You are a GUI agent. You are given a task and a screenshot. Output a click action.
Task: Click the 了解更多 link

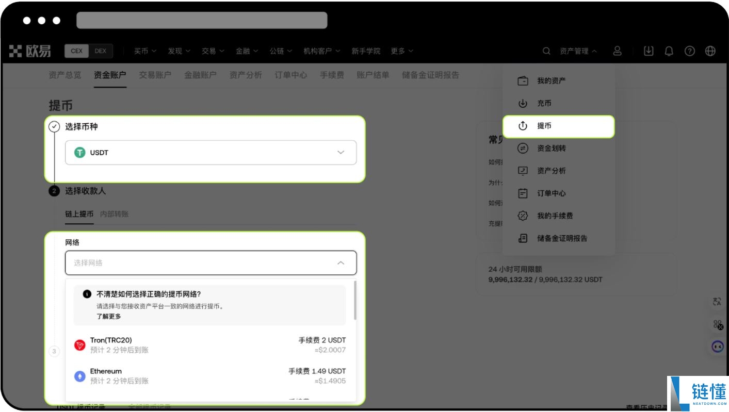click(109, 317)
